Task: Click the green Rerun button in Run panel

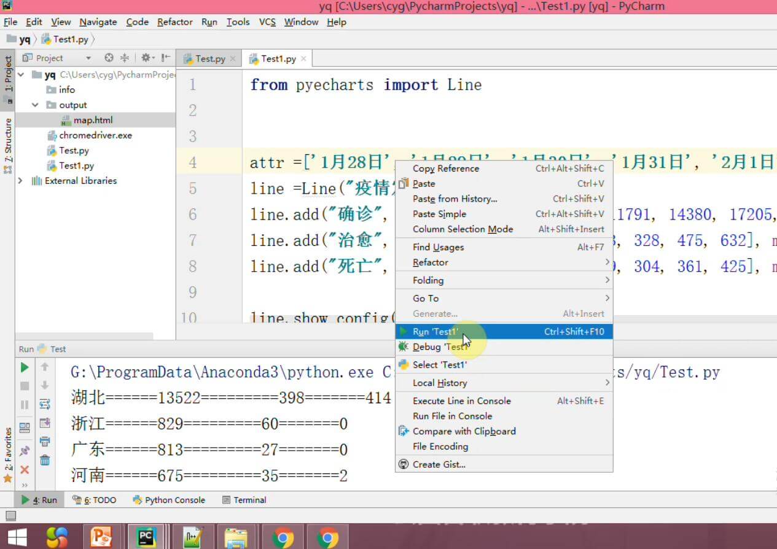Action: pos(25,367)
